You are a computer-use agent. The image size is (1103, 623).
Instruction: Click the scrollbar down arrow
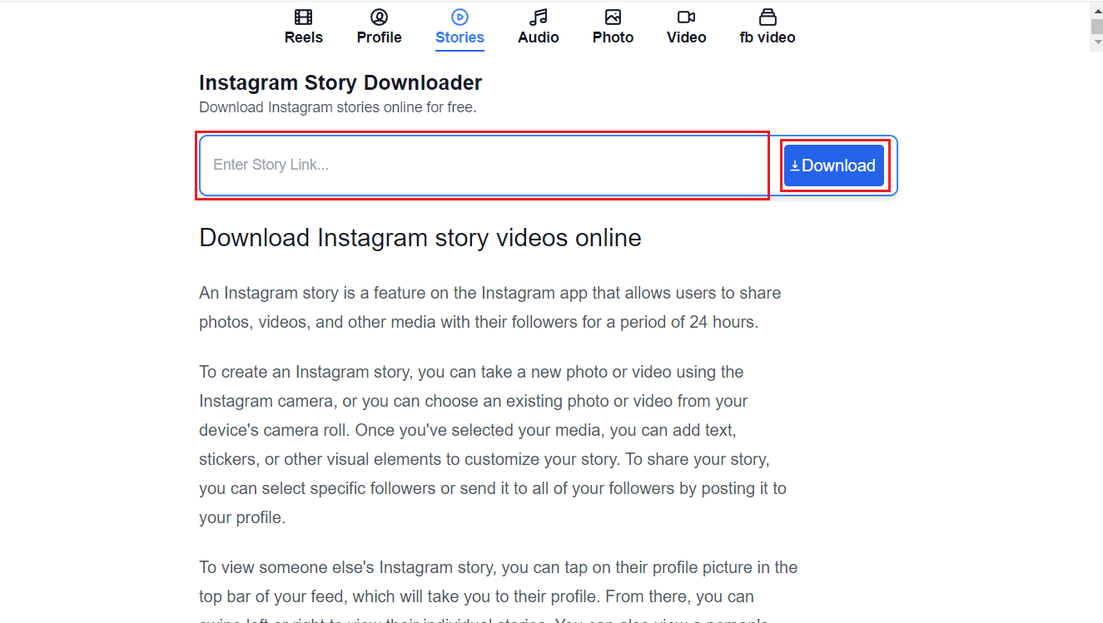click(x=1096, y=42)
